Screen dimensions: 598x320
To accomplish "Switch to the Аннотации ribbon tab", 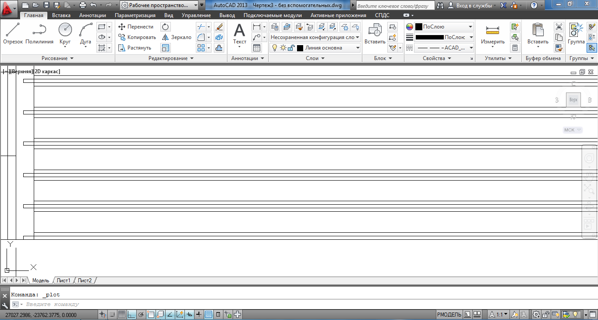I will pyautogui.click(x=92, y=15).
